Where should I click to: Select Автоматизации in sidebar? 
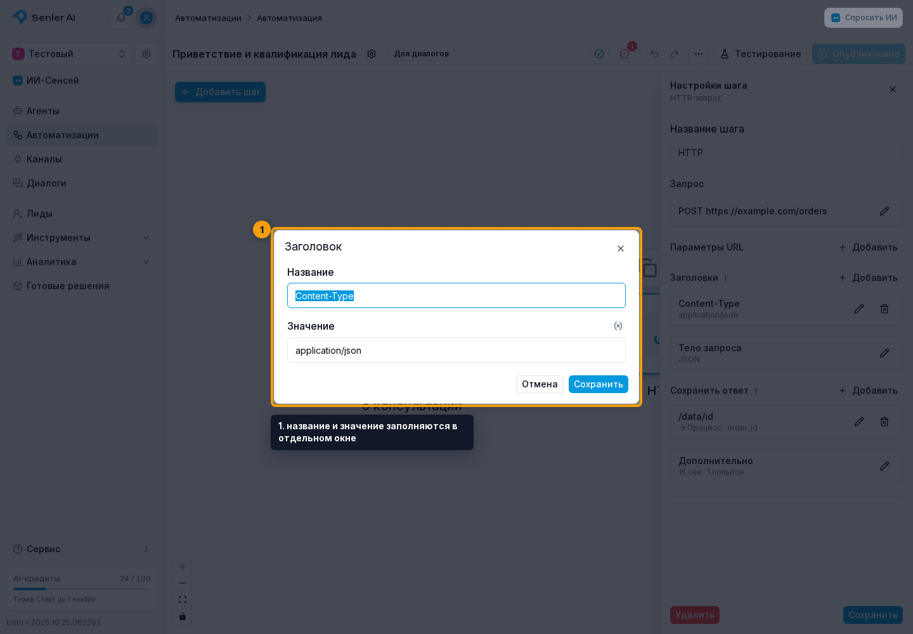point(82,135)
